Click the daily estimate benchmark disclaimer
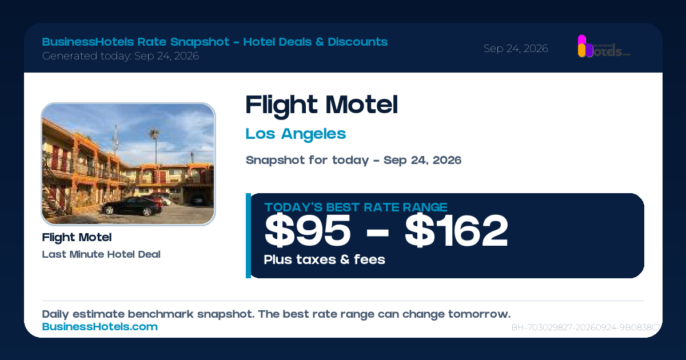Viewport: 686px width, 360px height. tap(276, 314)
